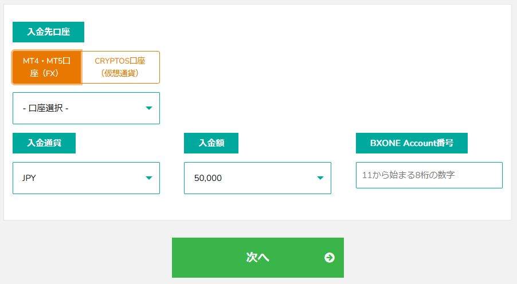Click the 入金額 heading label

[211, 143]
